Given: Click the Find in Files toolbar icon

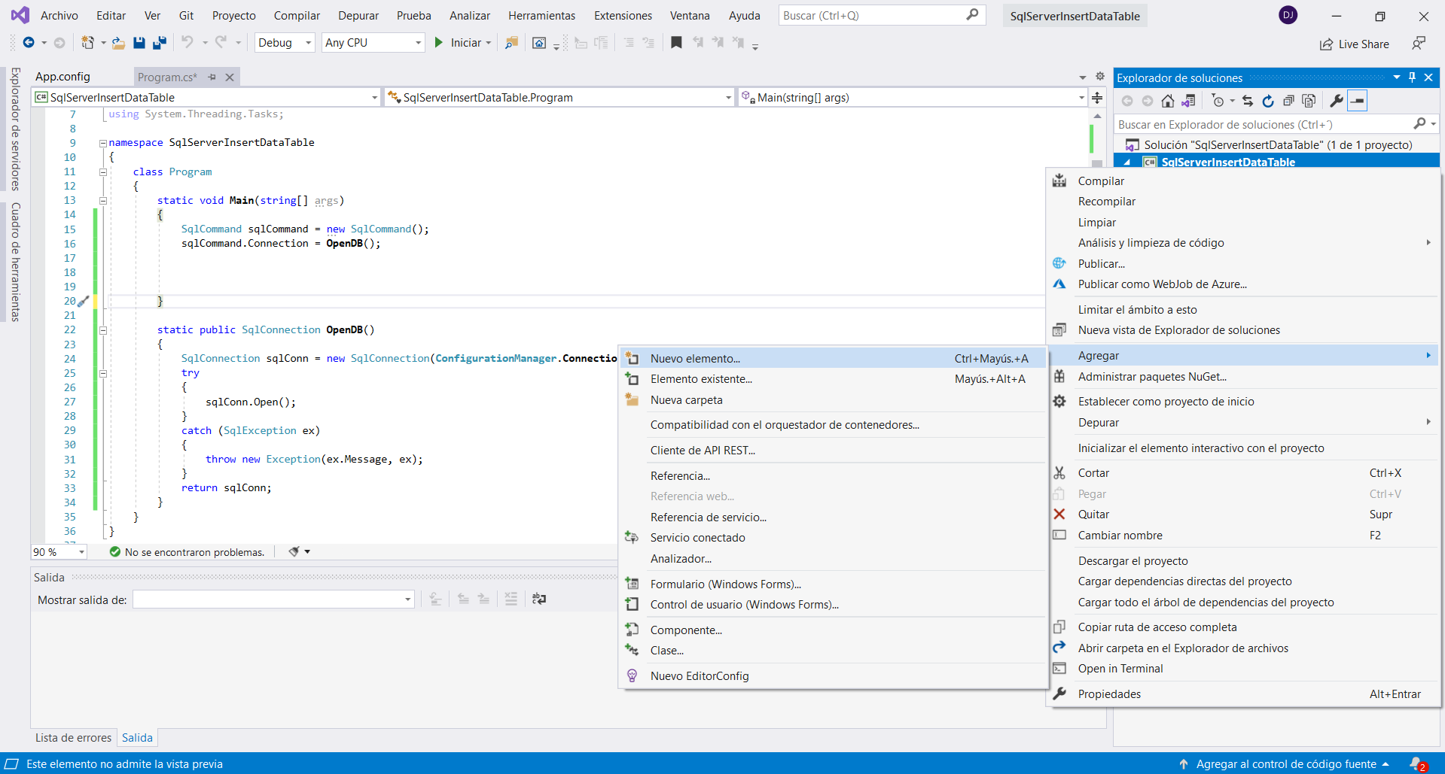Looking at the screenshot, I should (x=511, y=43).
